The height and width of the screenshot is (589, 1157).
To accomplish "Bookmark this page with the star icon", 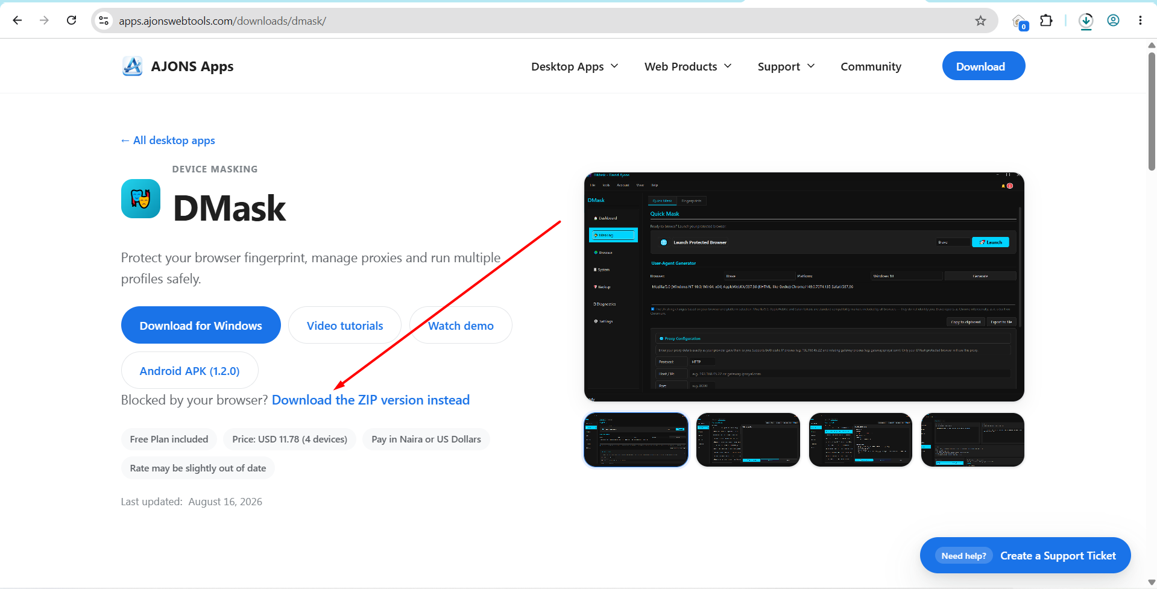I will pos(980,21).
